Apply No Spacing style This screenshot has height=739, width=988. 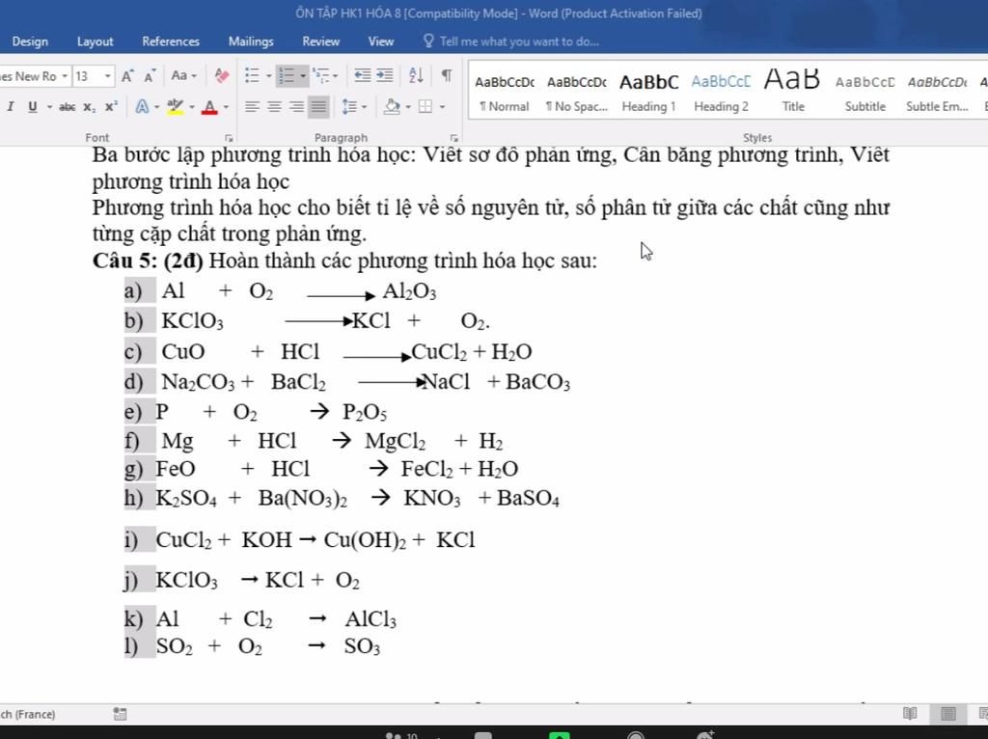[577, 92]
